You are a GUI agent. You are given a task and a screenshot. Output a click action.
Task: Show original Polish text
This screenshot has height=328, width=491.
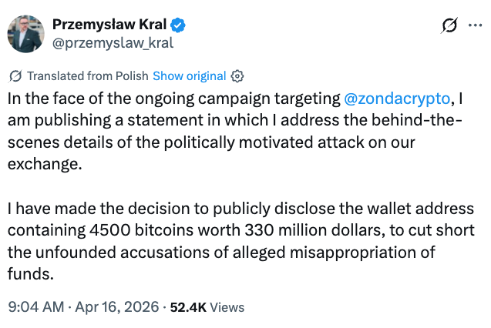tap(189, 76)
